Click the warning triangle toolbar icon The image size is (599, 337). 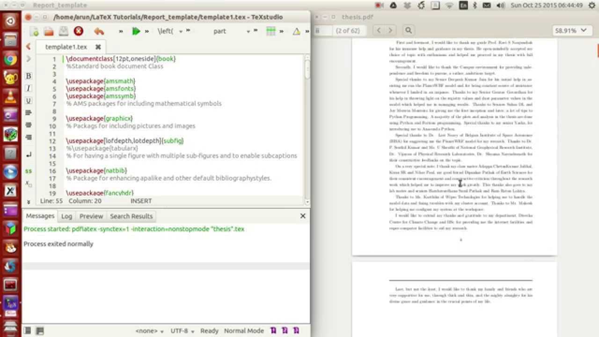click(x=296, y=32)
